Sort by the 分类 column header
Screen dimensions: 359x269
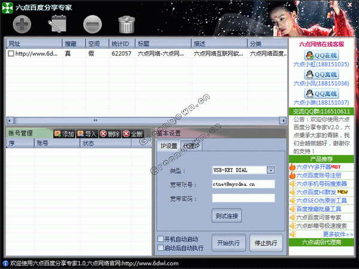[x=267, y=44]
